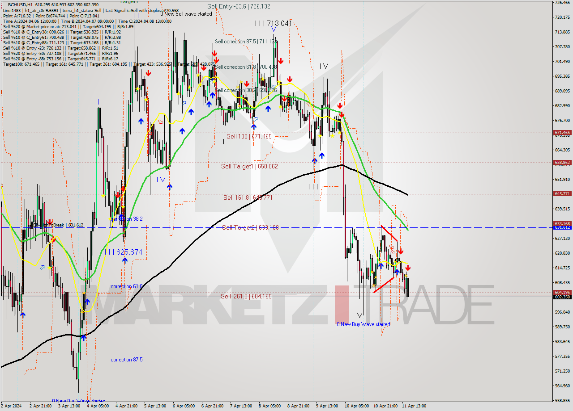Click the 'Sell correction 61.8 | 700.438' label
573x411 pixels.
click(x=246, y=67)
